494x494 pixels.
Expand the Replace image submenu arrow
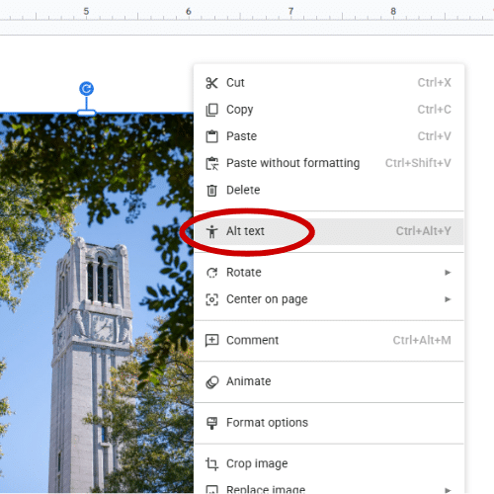pyautogui.click(x=448, y=490)
